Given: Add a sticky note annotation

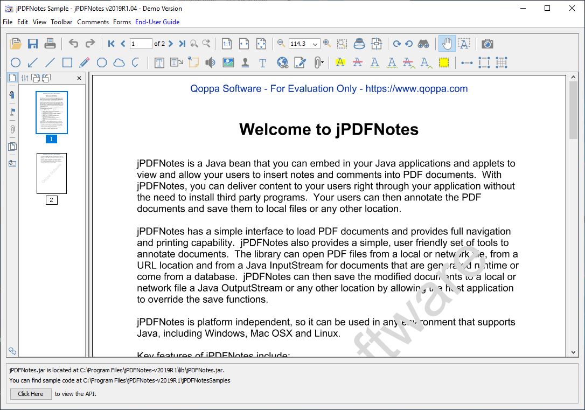Looking at the screenshot, I should [x=193, y=62].
